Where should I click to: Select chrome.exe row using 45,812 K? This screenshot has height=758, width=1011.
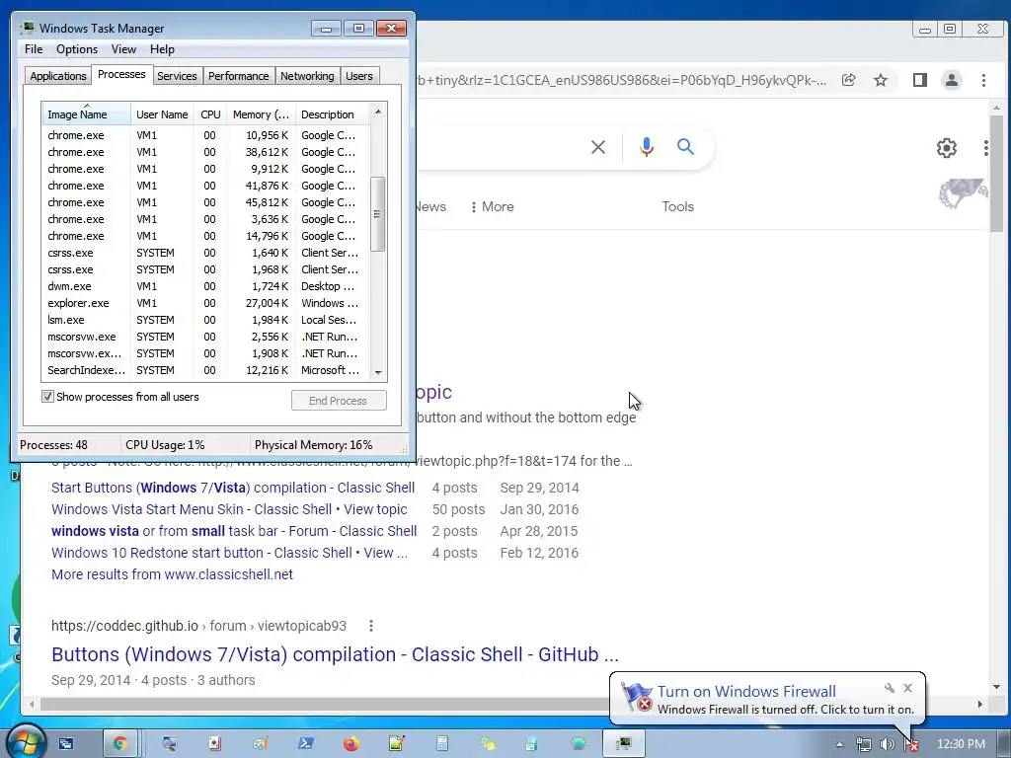click(205, 202)
